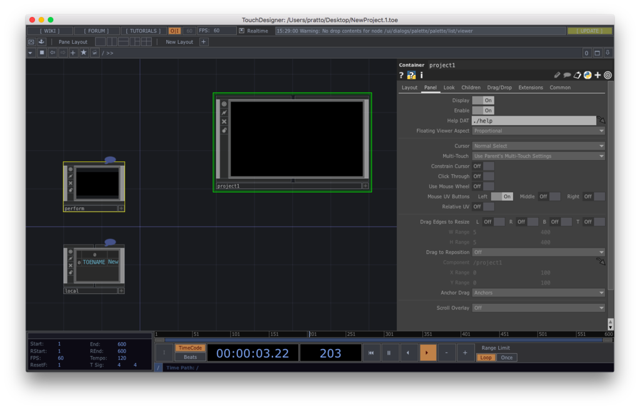This screenshot has width=640, height=409.
Task: Select four-pane grid layout icon
Action: tap(146, 42)
